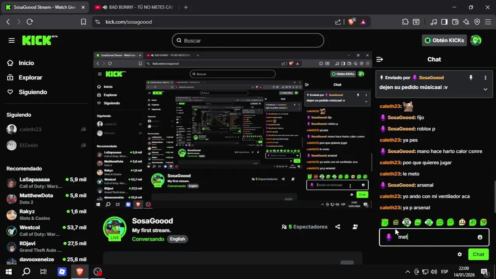Open Leo AI sparkle icon

click(x=466, y=22)
